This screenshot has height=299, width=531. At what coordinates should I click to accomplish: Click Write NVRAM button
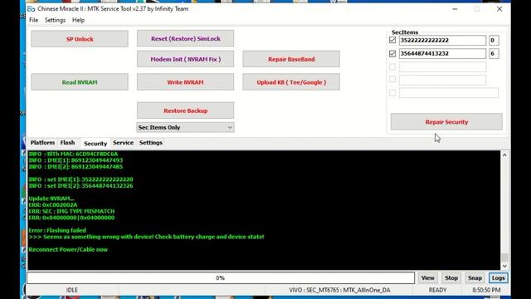click(x=185, y=82)
